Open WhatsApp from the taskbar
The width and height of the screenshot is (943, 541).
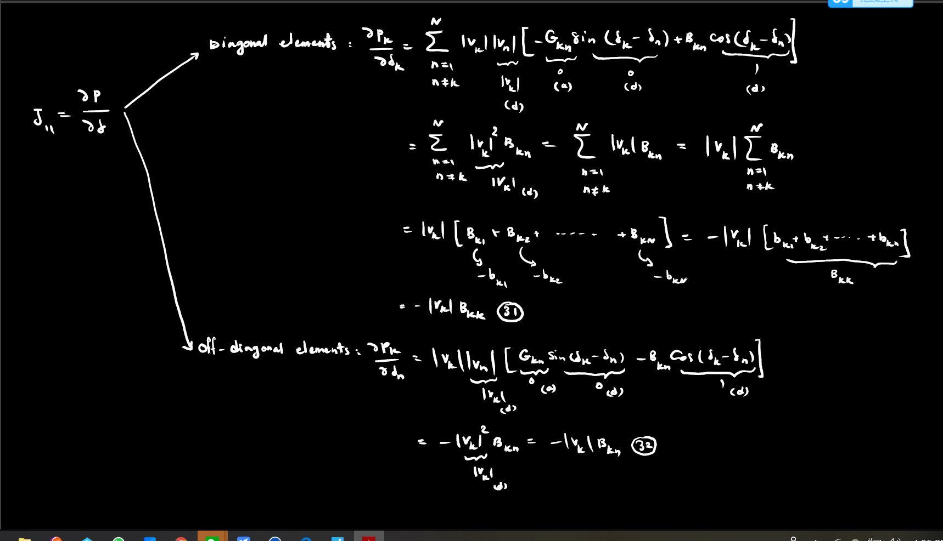coord(119,537)
